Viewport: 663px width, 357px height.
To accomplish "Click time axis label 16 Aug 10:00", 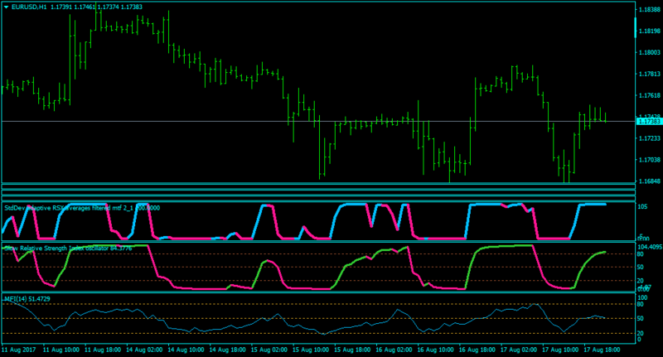I will click(436, 350).
